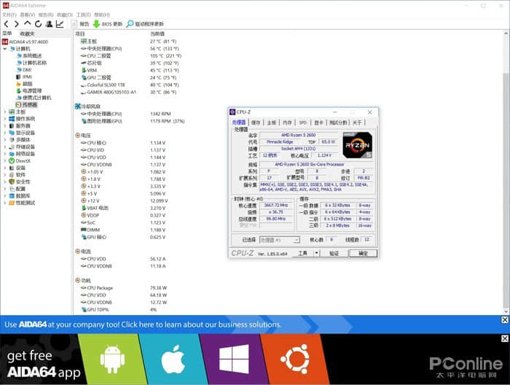Viewport: 510px width, 385px height.
Task: Open the 工具(T) menu in AIDA64
Action: pyautogui.click(x=84, y=15)
